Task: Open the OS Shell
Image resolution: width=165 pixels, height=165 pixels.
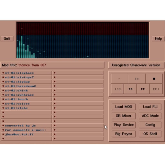Action: click(x=150, y=134)
